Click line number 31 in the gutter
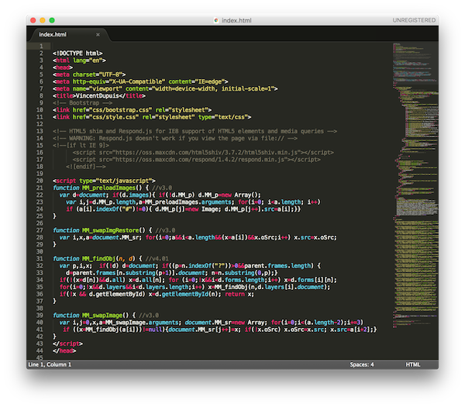The width and height of the screenshot is (465, 407). [40, 259]
